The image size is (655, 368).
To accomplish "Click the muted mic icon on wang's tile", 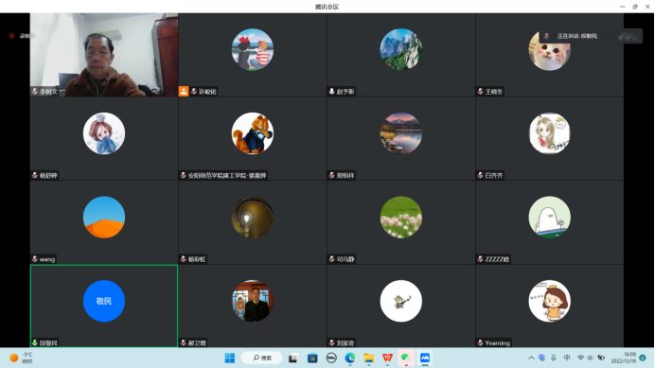I will click(35, 259).
